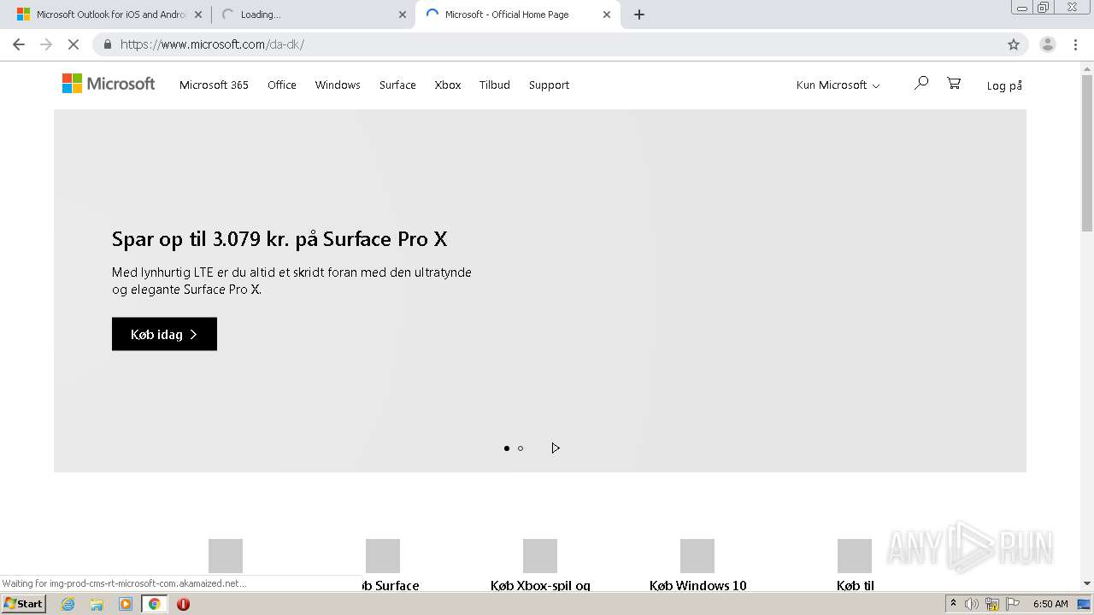Open the Chrome three-dot menu
1094x615 pixels.
pos(1075,44)
